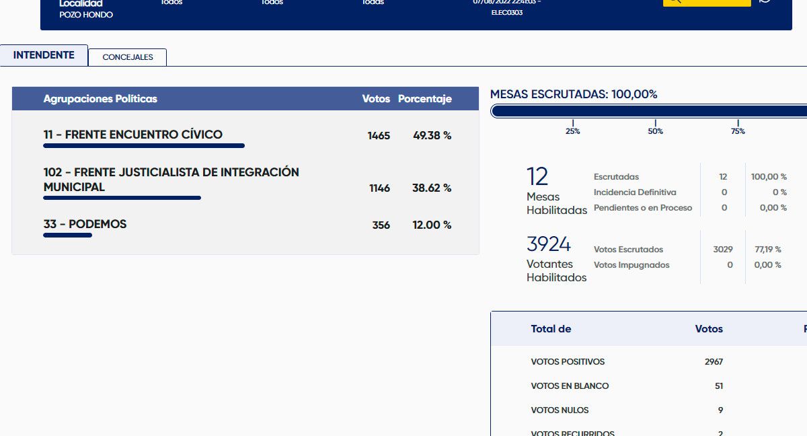Click the 50% marker under progress bar
The height and width of the screenshot is (436, 807).
(x=655, y=131)
